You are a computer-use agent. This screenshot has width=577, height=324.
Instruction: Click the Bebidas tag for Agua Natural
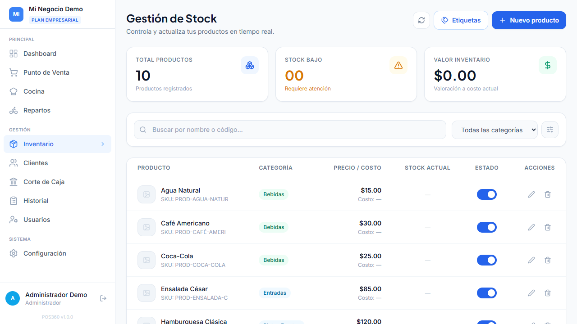tap(274, 194)
